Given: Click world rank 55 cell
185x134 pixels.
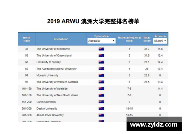Looking at the screenshot, I should click(27, 56).
